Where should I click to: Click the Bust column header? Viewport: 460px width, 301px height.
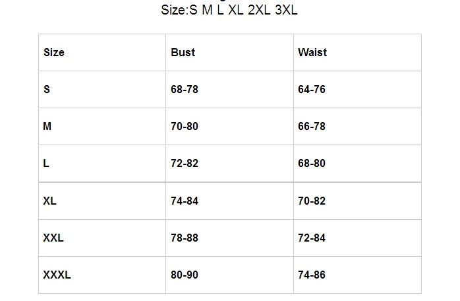point(229,52)
